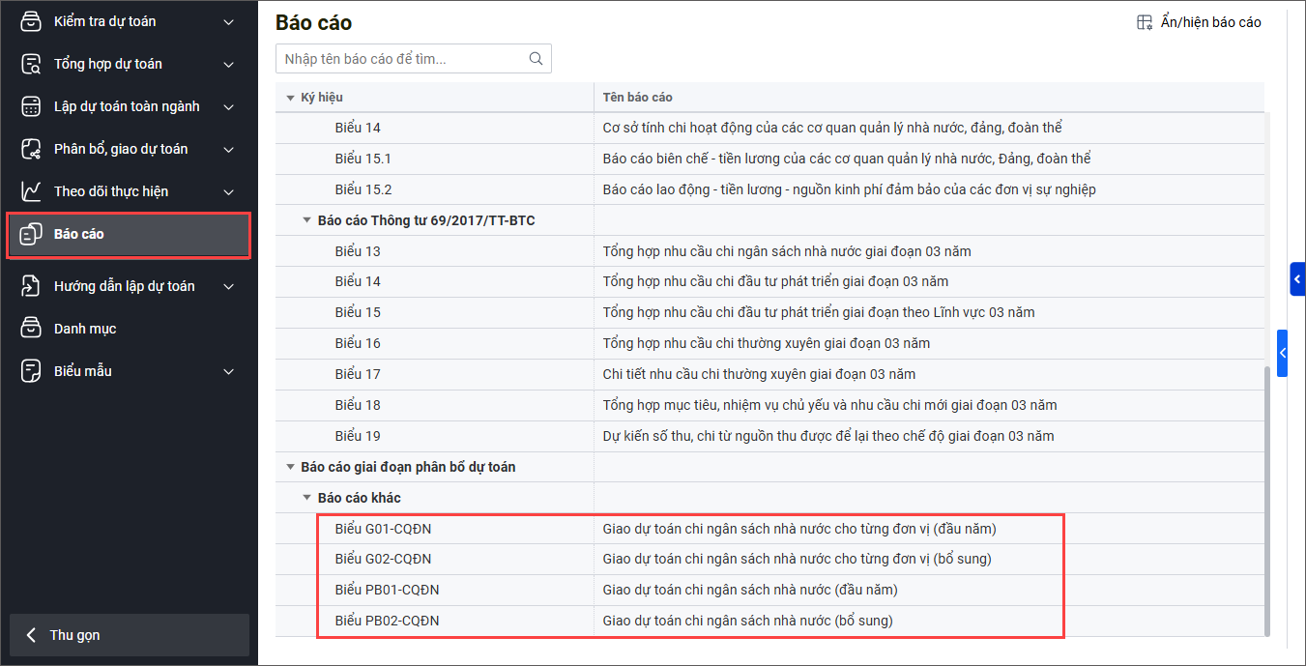Click the Danh mục sidebar icon

pyautogui.click(x=31, y=329)
